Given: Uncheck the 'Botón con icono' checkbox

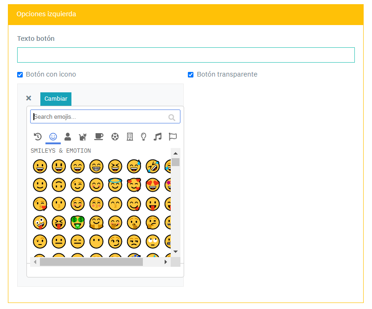Looking at the screenshot, I should tap(20, 75).
